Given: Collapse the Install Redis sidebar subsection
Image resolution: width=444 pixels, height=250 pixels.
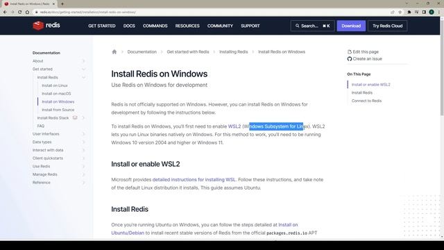Looking at the screenshot, I should point(83,77).
